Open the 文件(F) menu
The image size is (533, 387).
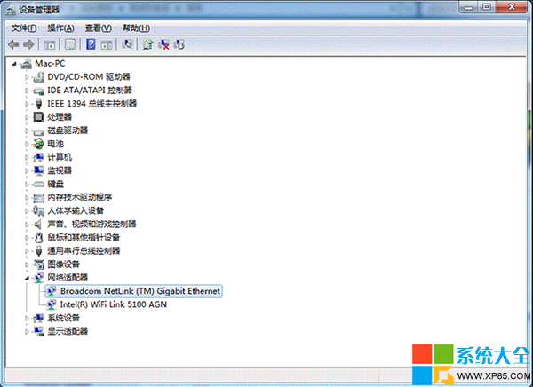[x=24, y=28]
